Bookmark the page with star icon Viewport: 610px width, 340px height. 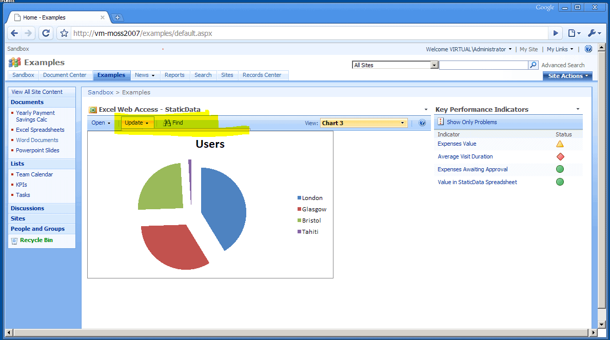pos(64,33)
